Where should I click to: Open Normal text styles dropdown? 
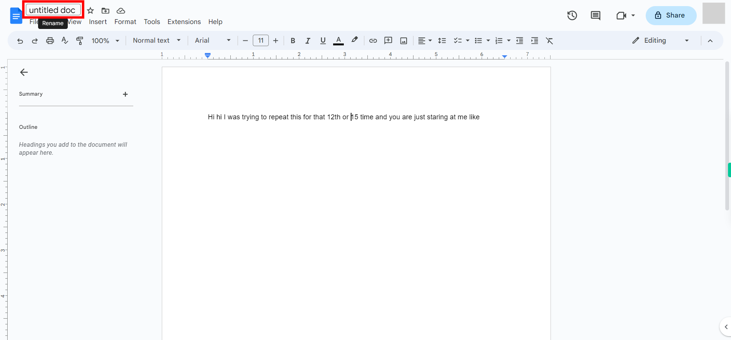pyautogui.click(x=156, y=40)
